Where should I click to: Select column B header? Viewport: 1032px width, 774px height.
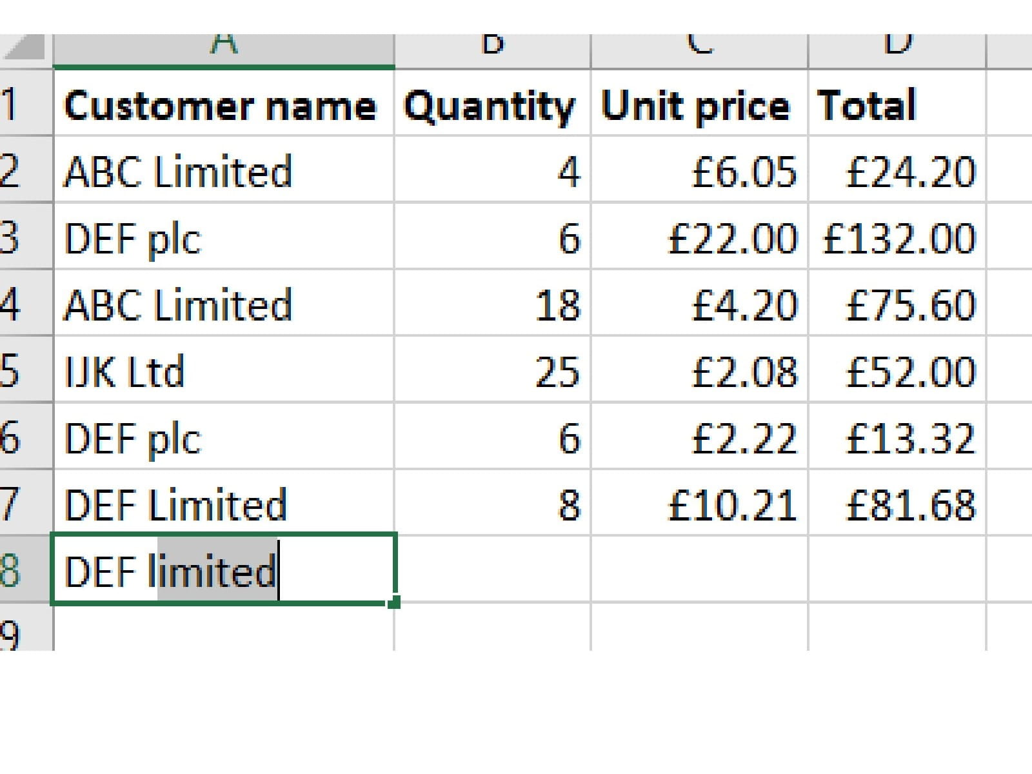tap(492, 49)
